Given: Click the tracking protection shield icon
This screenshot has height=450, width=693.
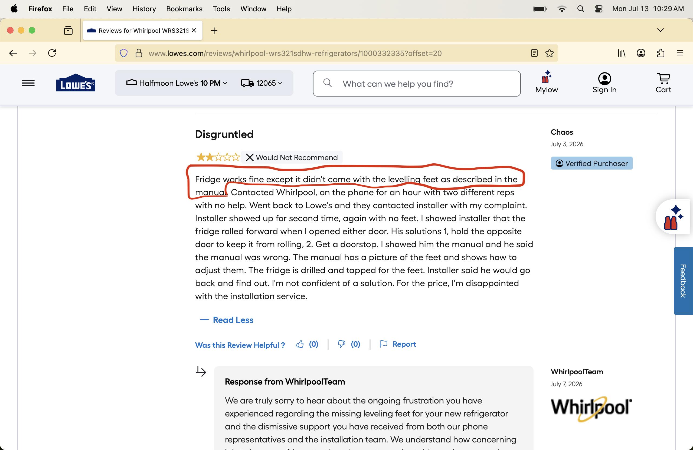Looking at the screenshot, I should tap(124, 53).
